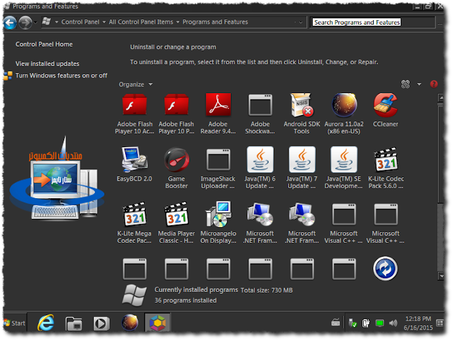
Task: Click scrollbar down arrow in program list
Action: [441, 276]
